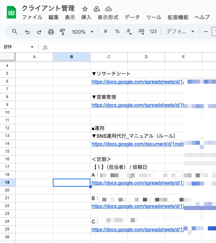Screen dimensions: 216x243
Task: Open the デフォ... font dropdown
Action: point(180,31)
